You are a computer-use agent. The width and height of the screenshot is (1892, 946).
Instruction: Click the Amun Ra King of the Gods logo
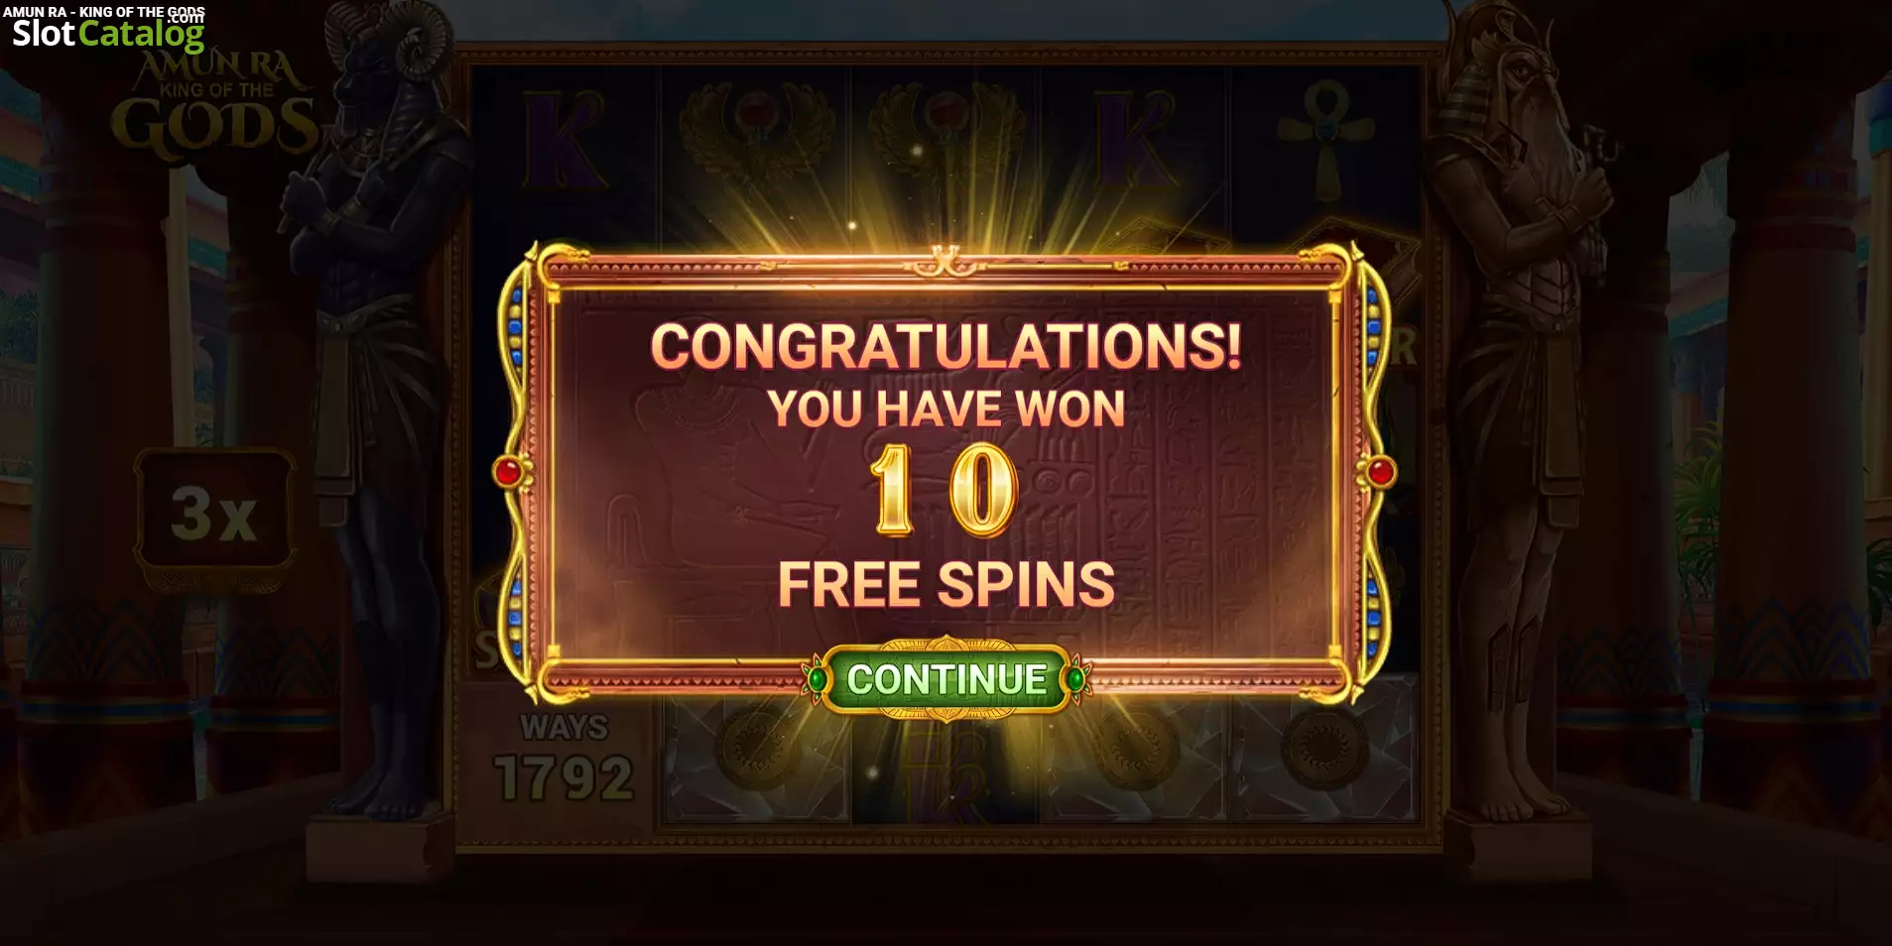point(212,105)
